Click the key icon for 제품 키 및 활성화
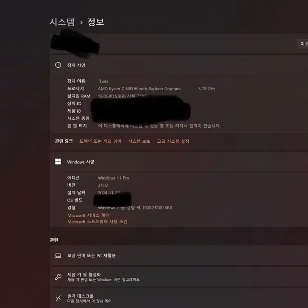The image size is (308, 308). tap(58, 277)
